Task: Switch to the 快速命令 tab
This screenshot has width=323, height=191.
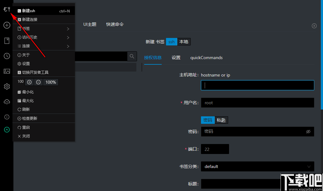Action: [x=115, y=24]
